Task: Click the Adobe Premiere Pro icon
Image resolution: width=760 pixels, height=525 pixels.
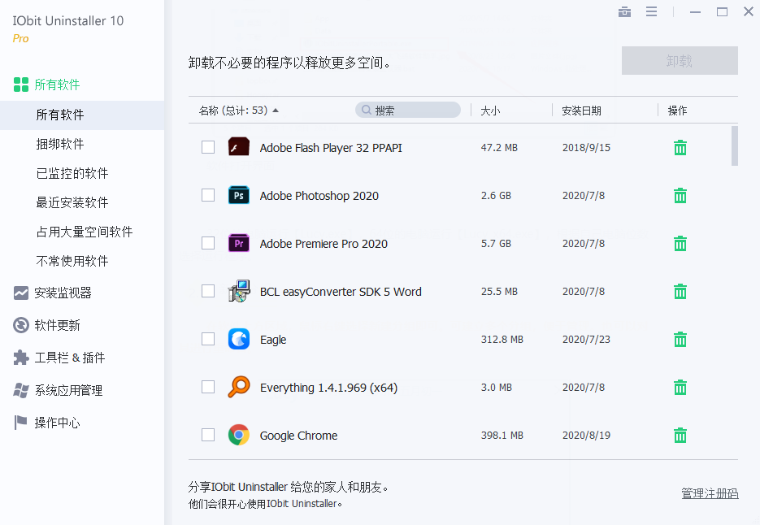Action: pyautogui.click(x=238, y=244)
